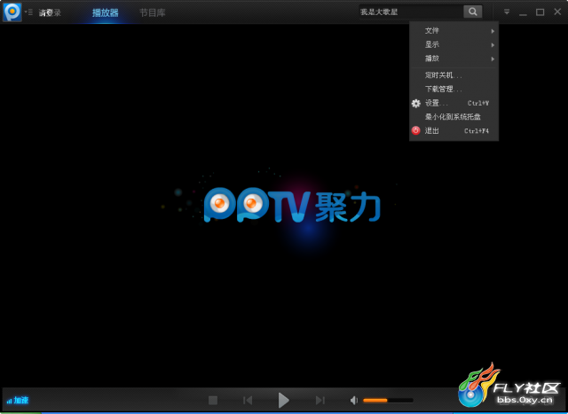The image size is (568, 414).
Task: Click the Ctrl+Y shortcut text
Action: 478,103
